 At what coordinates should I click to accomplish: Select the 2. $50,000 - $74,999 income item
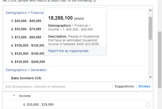pos(26,29)
